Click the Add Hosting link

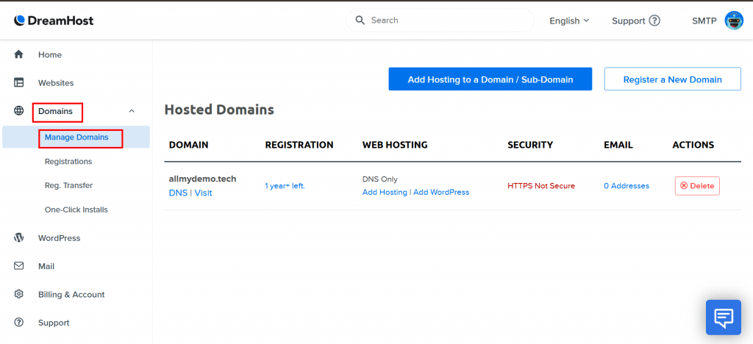point(385,192)
